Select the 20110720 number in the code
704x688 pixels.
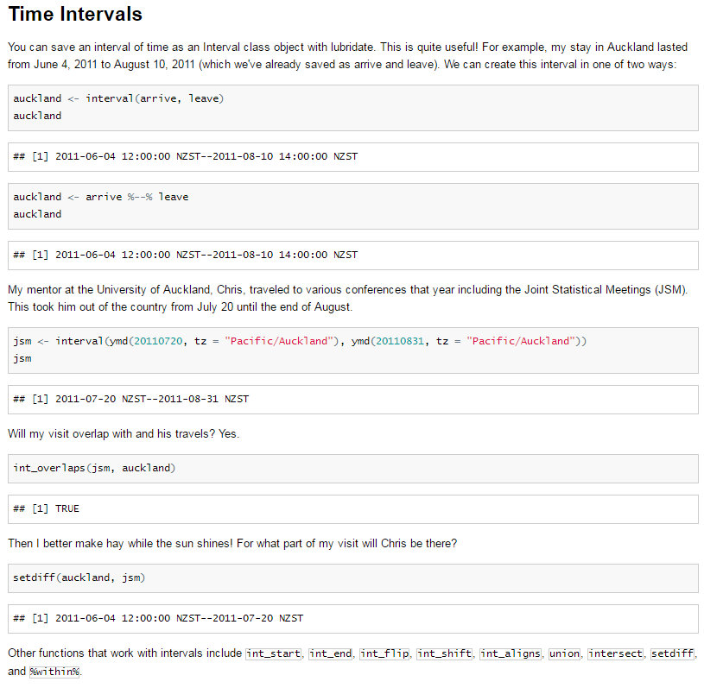[x=156, y=341]
